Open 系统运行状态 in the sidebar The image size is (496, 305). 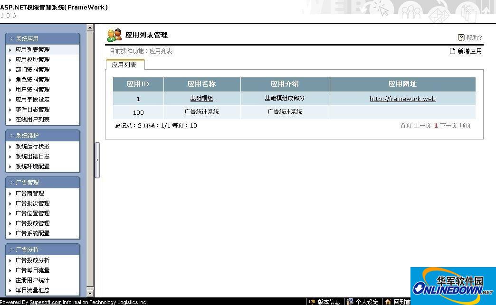33,147
